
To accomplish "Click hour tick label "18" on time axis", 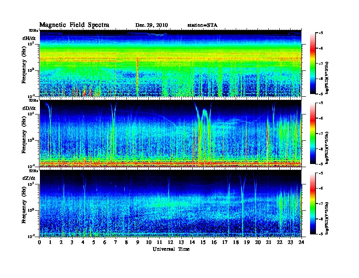I will click(236, 243).
